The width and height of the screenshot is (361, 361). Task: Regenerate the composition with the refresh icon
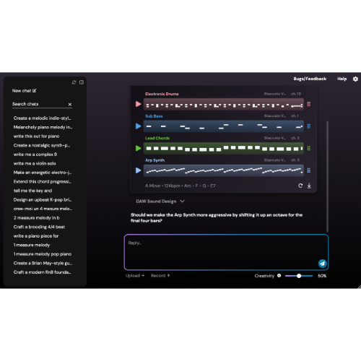[300, 186]
